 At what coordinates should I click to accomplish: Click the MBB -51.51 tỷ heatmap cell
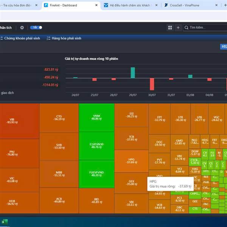point(59,174)
